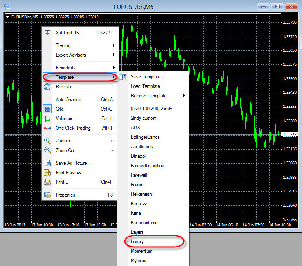Click the Volumes chart icon
Viewport: 302px width, 266px height.
click(x=48, y=119)
